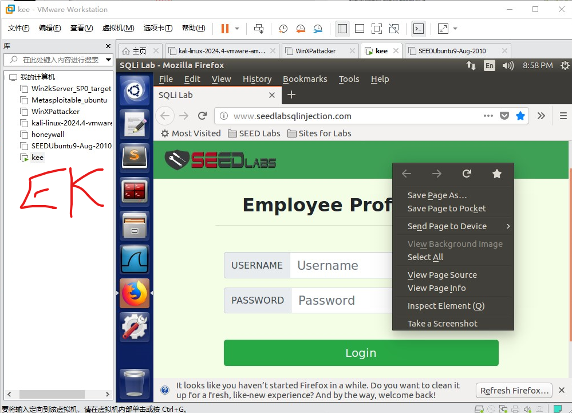The width and height of the screenshot is (572, 413).
Task: Open the Files file manager dock icon
Action: [134, 226]
